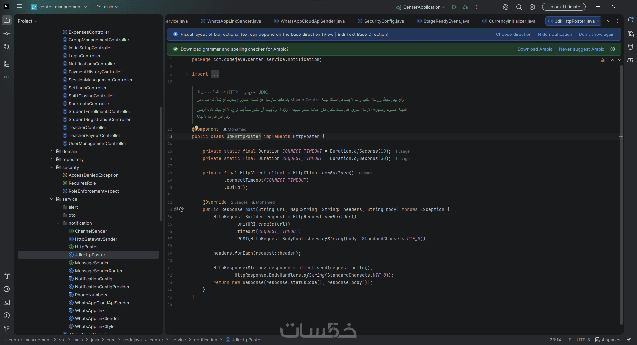Expand the domain package
The height and width of the screenshot is (345, 637).
click(52, 151)
